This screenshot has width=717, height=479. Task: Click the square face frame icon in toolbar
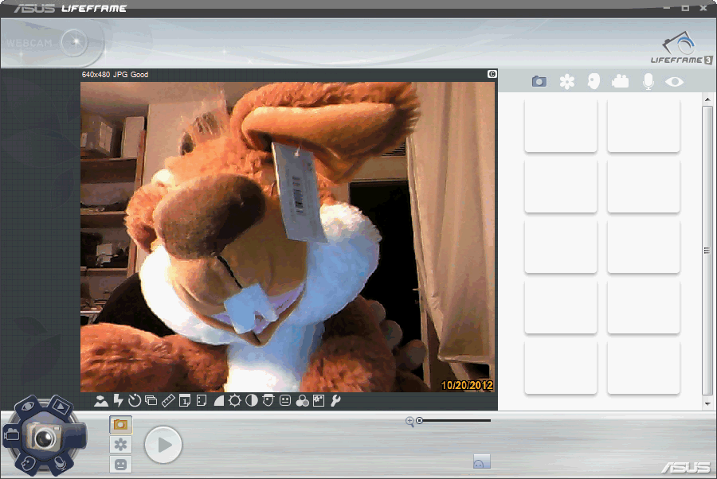[285, 401]
